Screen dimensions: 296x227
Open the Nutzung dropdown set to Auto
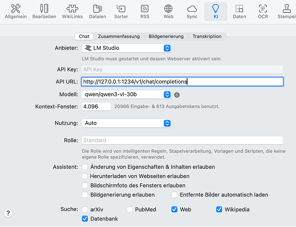126,123
